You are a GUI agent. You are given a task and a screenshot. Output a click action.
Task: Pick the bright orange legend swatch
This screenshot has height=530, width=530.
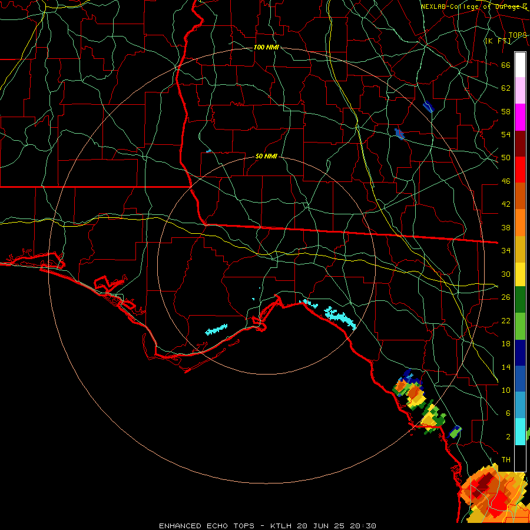pos(520,223)
